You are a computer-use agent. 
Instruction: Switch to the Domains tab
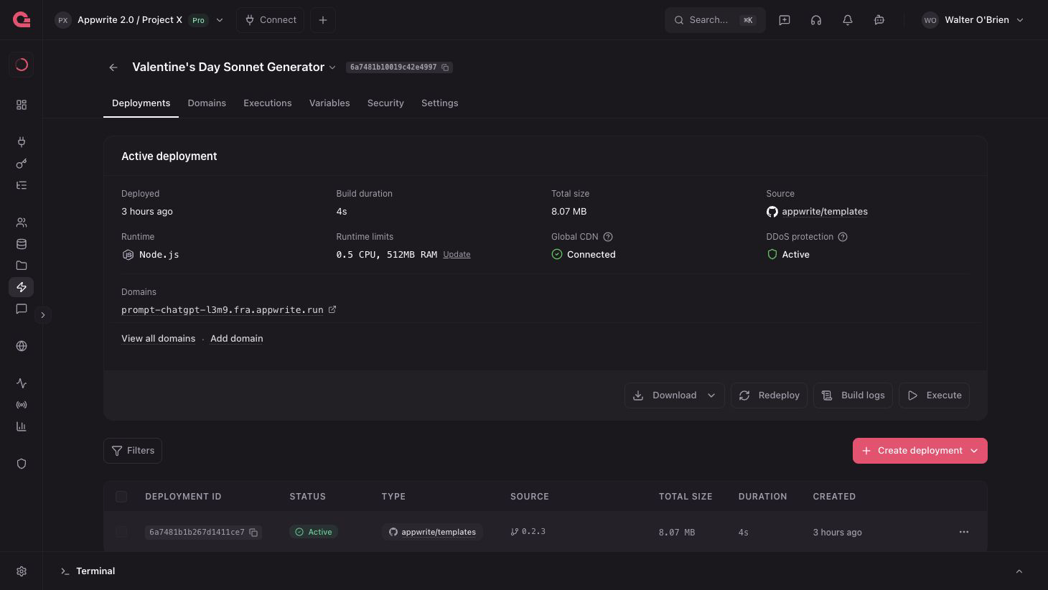[x=207, y=103]
